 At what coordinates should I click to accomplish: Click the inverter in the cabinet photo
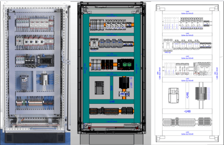click(x=24, y=83)
